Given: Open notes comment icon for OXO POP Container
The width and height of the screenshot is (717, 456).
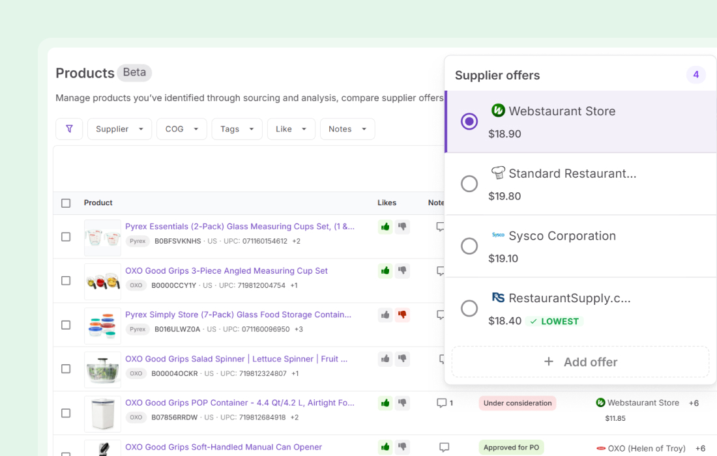Looking at the screenshot, I should point(442,403).
